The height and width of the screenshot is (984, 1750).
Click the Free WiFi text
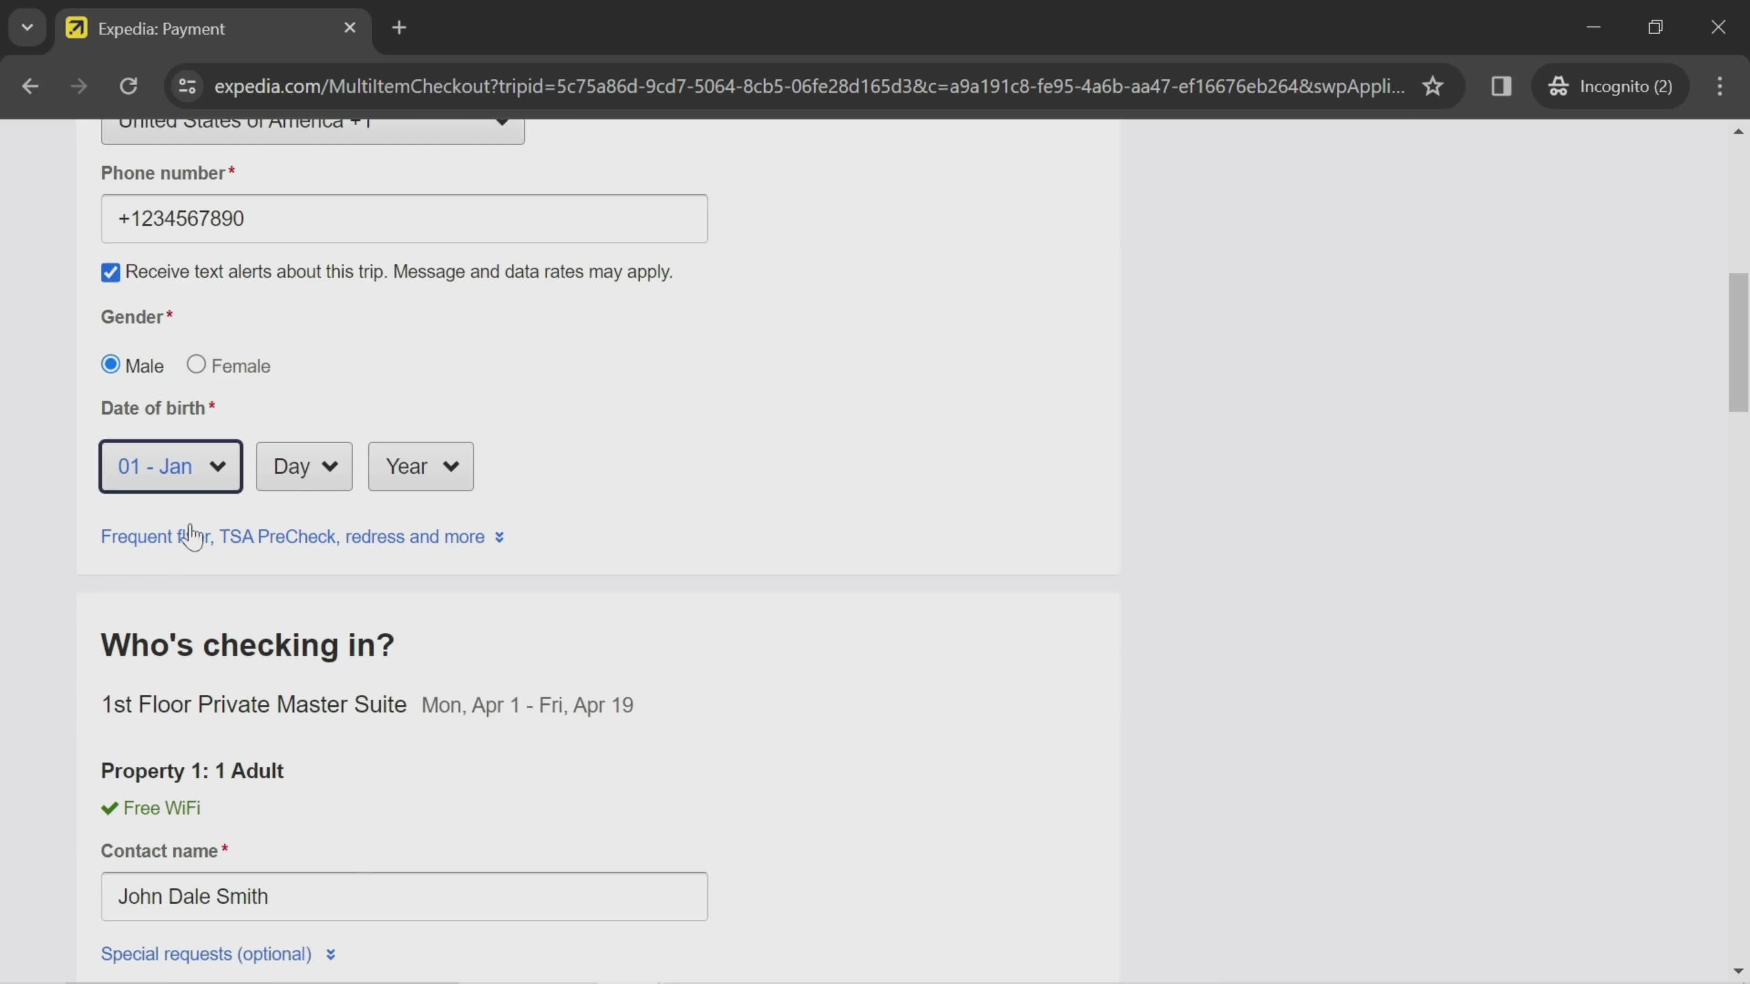[162, 808]
